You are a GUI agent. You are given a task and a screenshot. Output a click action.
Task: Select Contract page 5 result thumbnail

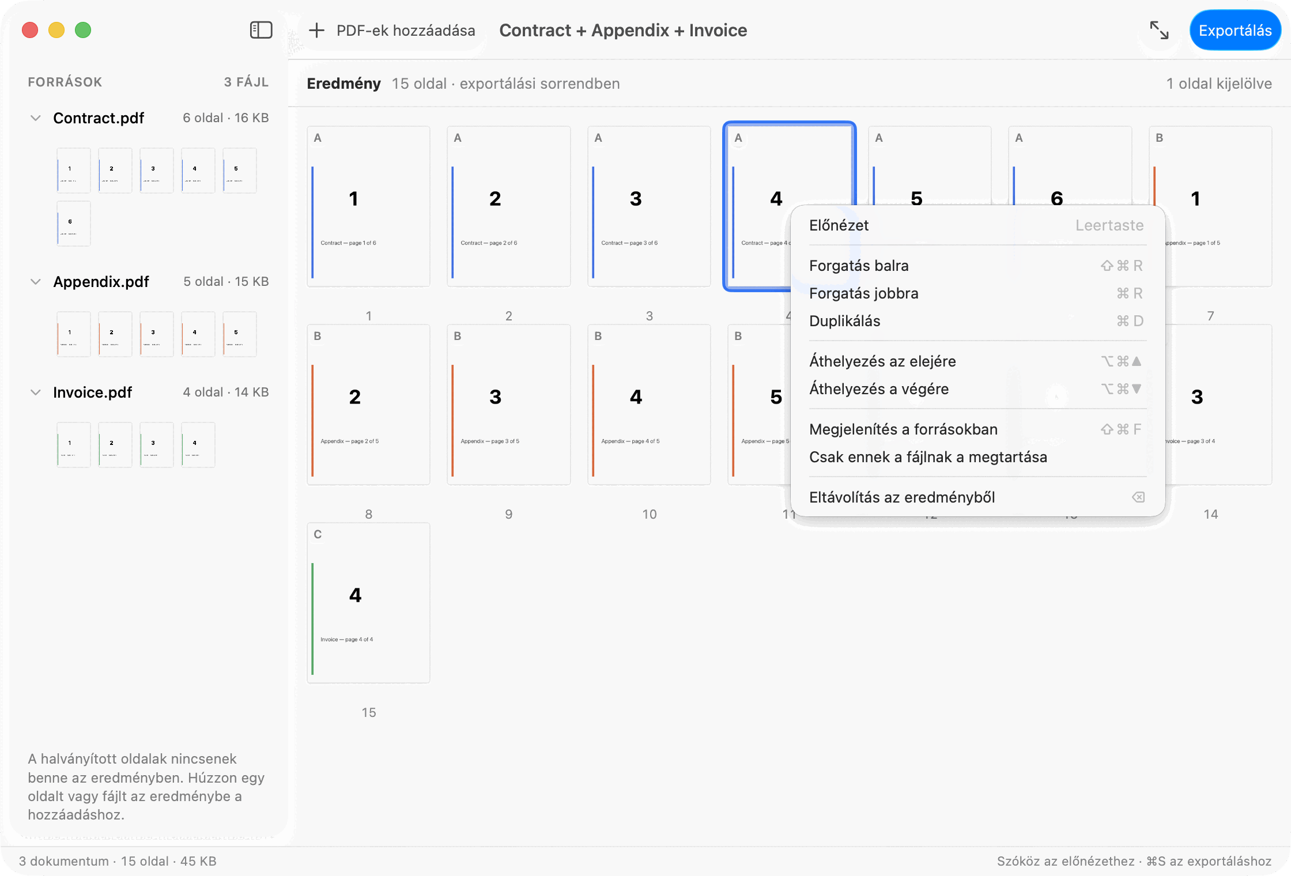click(930, 165)
